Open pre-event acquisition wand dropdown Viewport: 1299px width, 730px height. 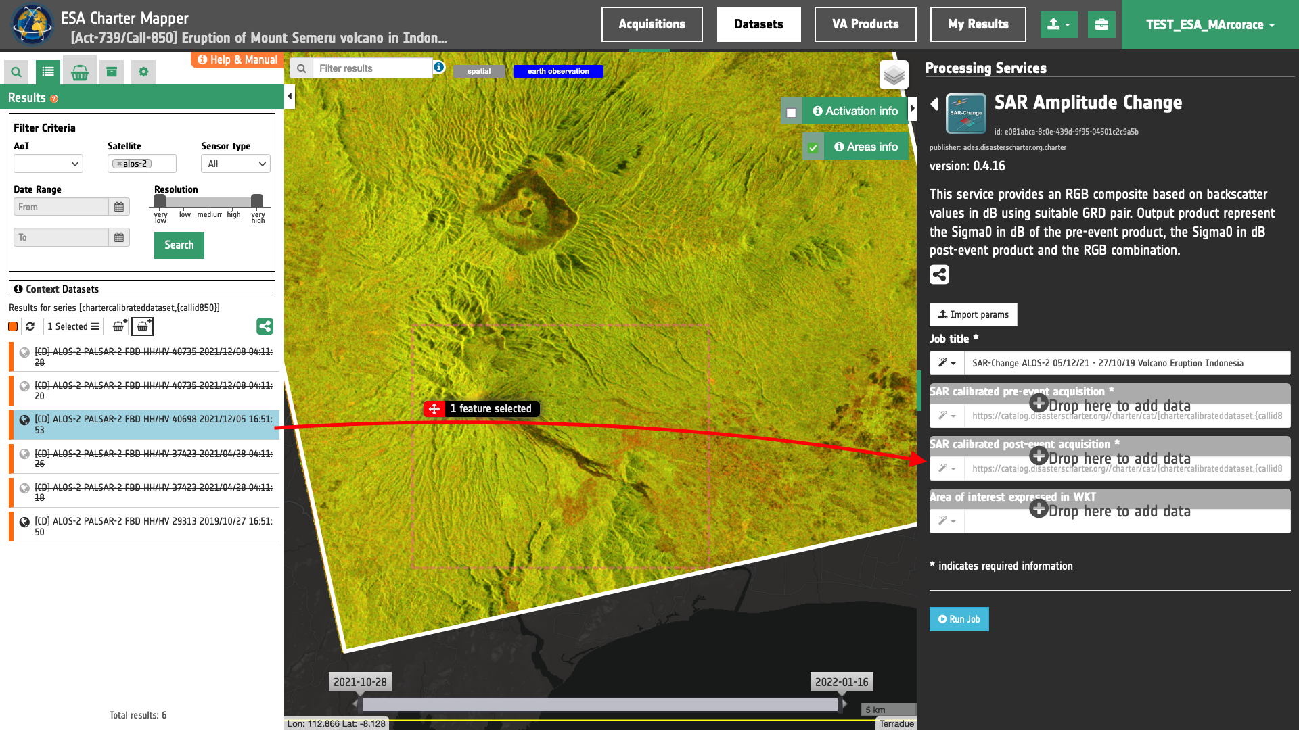click(947, 416)
